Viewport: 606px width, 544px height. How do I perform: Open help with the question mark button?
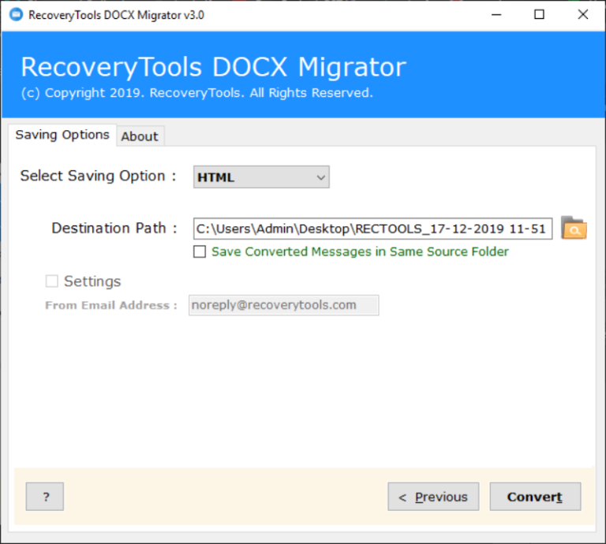coord(45,497)
